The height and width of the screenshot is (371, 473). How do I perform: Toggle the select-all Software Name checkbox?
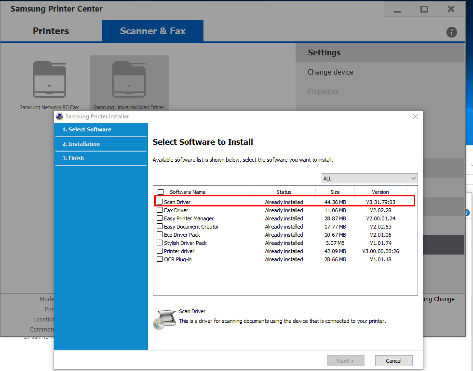point(161,192)
